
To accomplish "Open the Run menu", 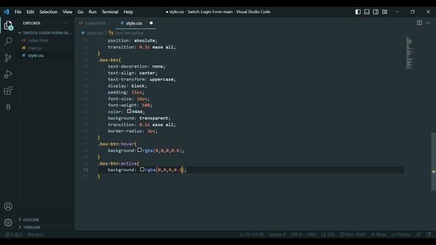I will click(93, 12).
